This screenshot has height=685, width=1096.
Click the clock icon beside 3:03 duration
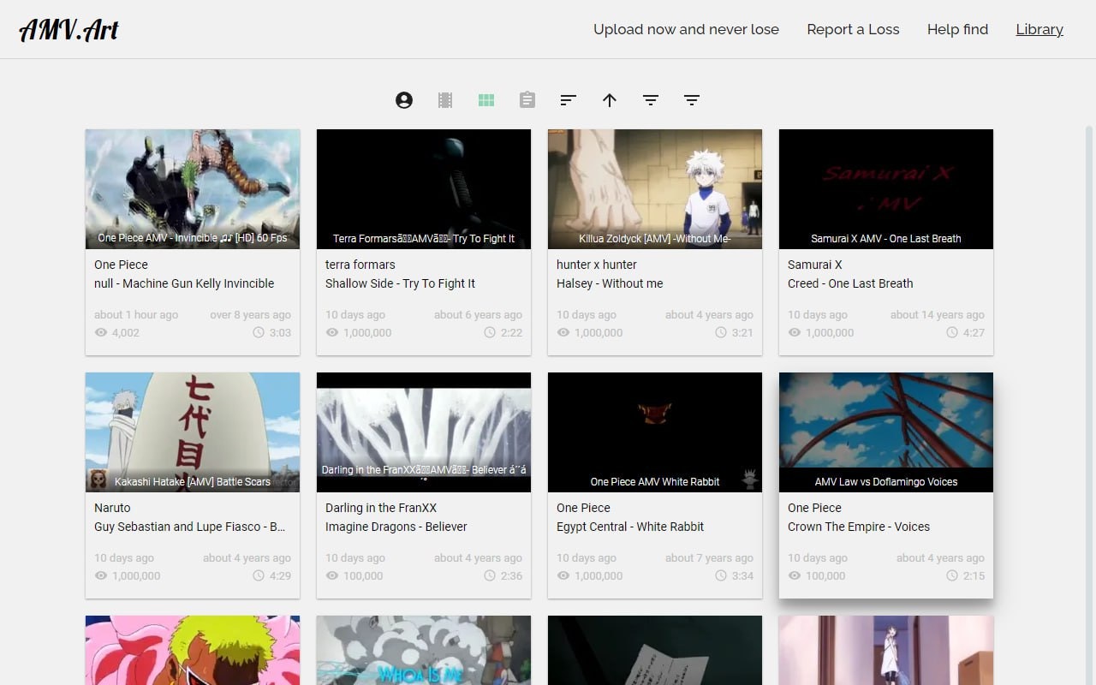pyautogui.click(x=259, y=332)
